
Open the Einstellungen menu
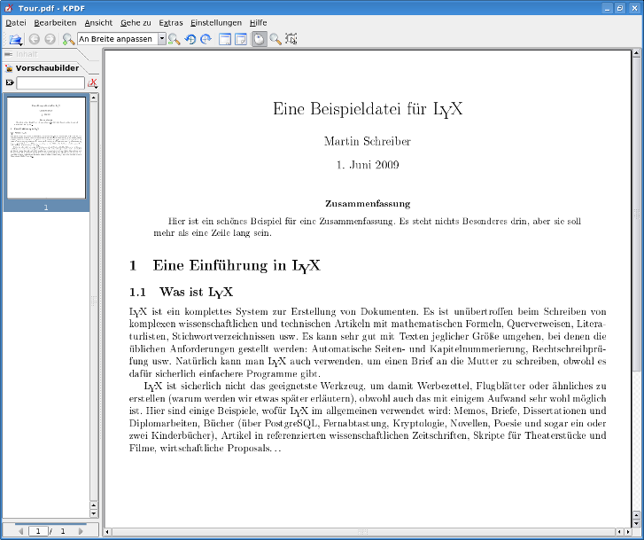216,23
